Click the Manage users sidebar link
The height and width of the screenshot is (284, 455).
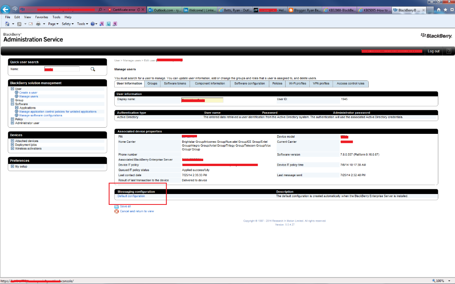click(28, 97)
